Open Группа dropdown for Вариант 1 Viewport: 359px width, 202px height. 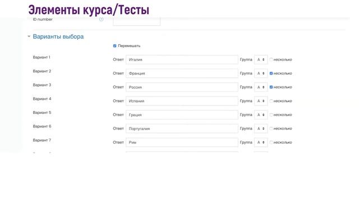click(x=261, y=59)
